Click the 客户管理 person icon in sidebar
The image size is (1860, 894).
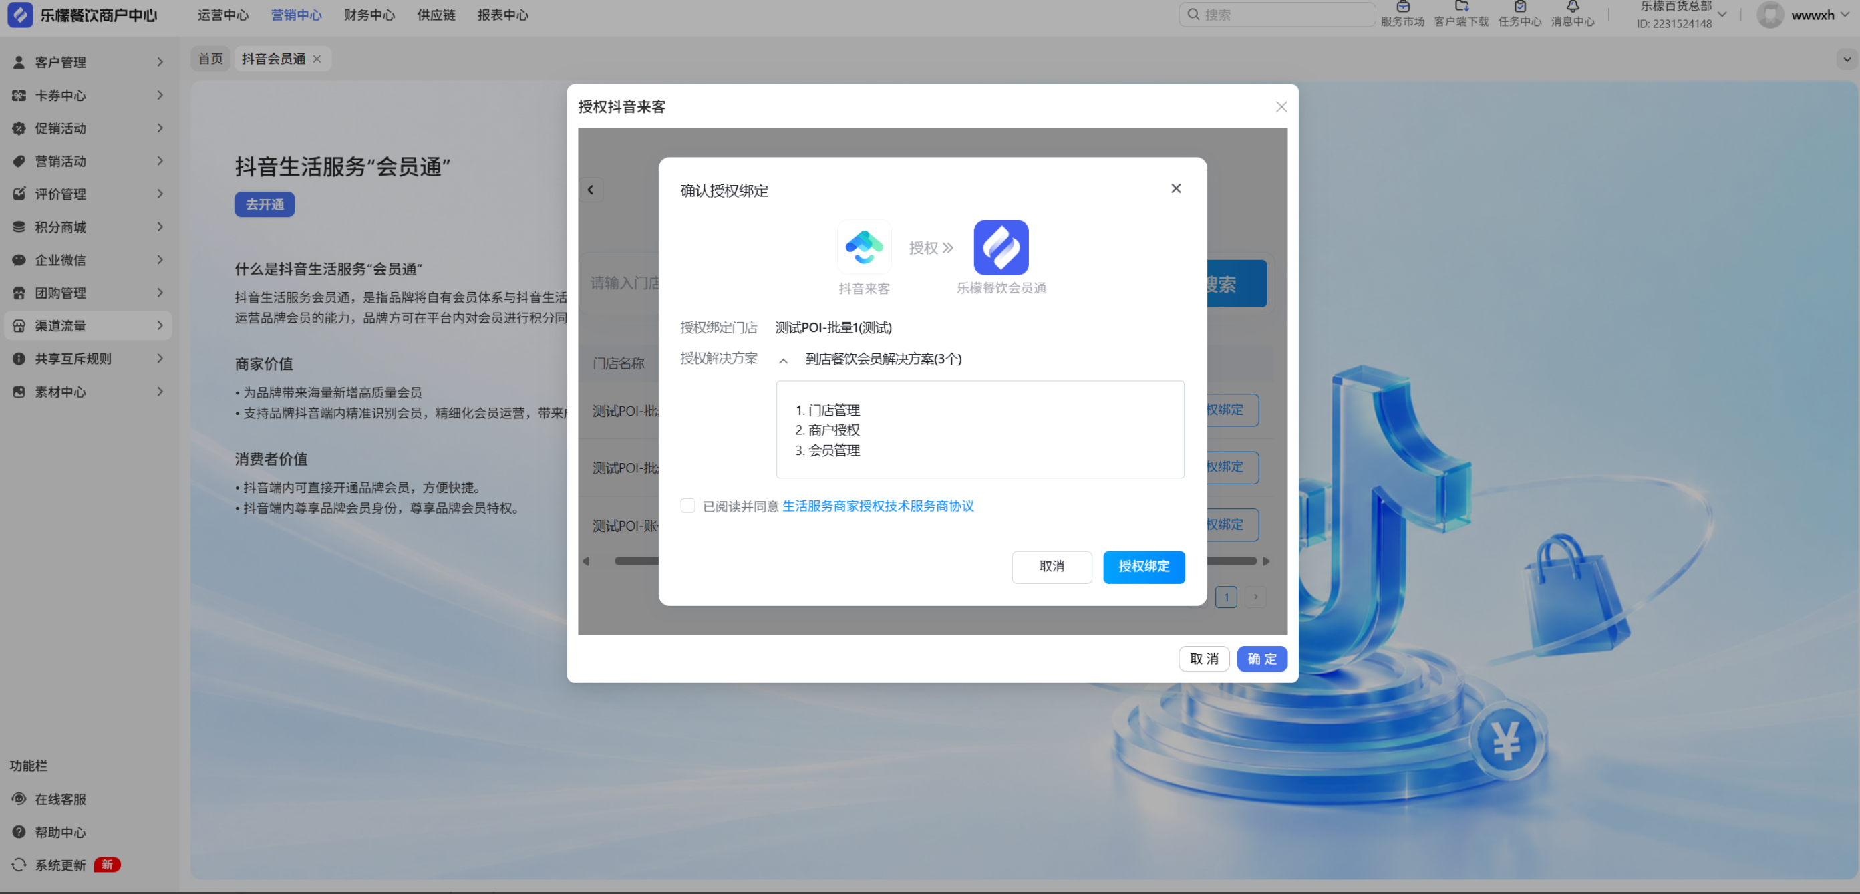(19, 63)
